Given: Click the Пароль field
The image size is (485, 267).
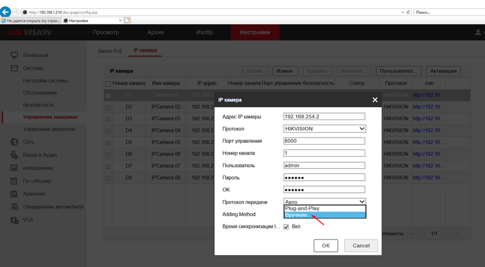Looking at the screenshot, I should 324,177.
